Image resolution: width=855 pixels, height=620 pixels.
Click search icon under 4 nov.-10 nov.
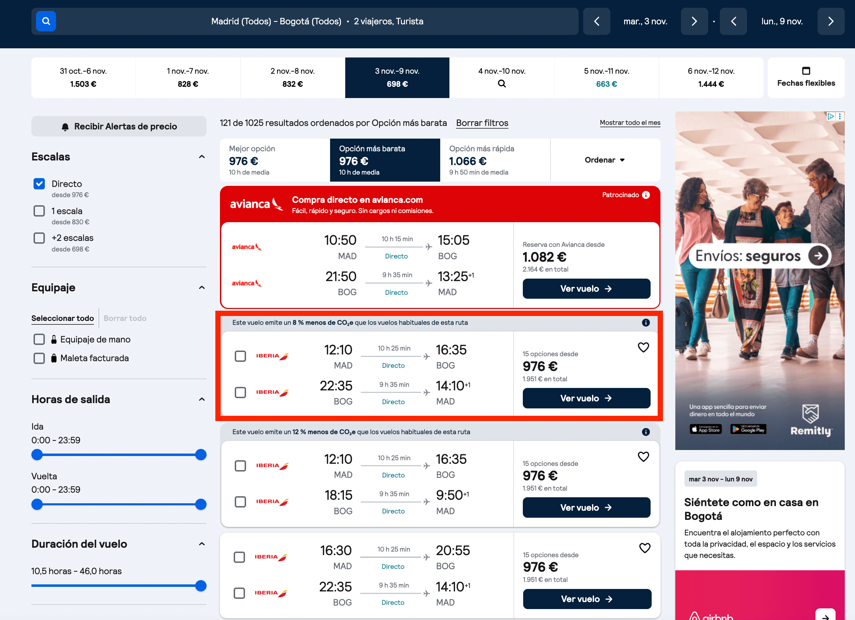point(502,84)
